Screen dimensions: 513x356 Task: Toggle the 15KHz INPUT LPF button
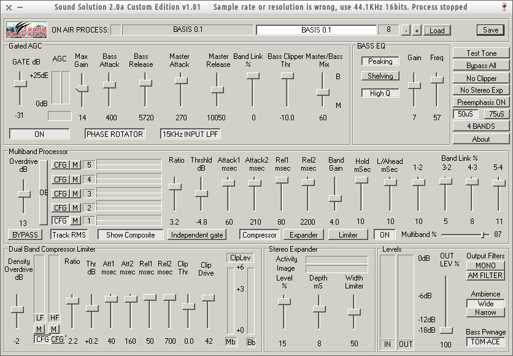point(190,134)
